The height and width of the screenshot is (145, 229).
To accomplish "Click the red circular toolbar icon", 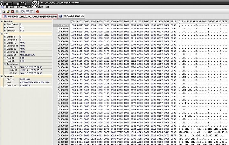I will point(38,11).
